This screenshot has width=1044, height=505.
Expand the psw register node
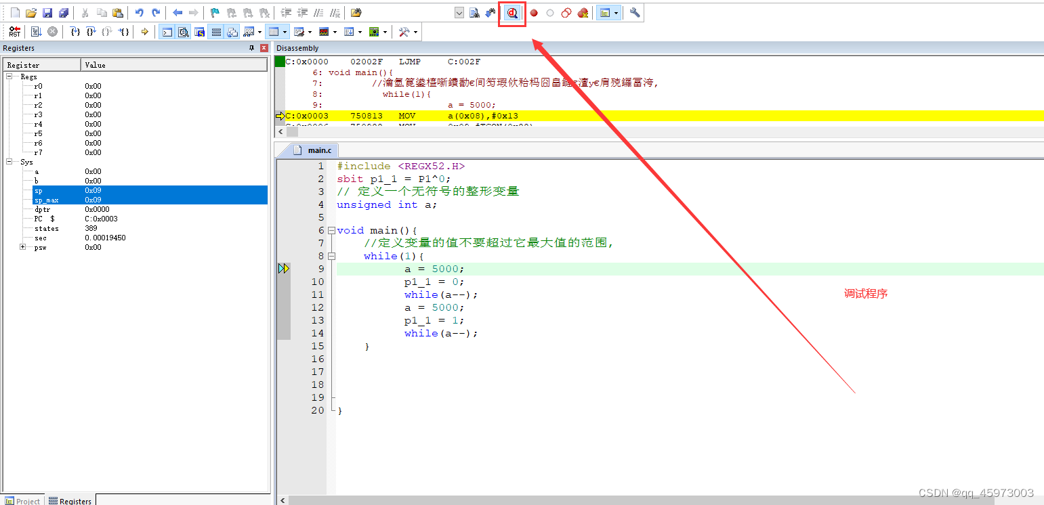tap(23, 247)
